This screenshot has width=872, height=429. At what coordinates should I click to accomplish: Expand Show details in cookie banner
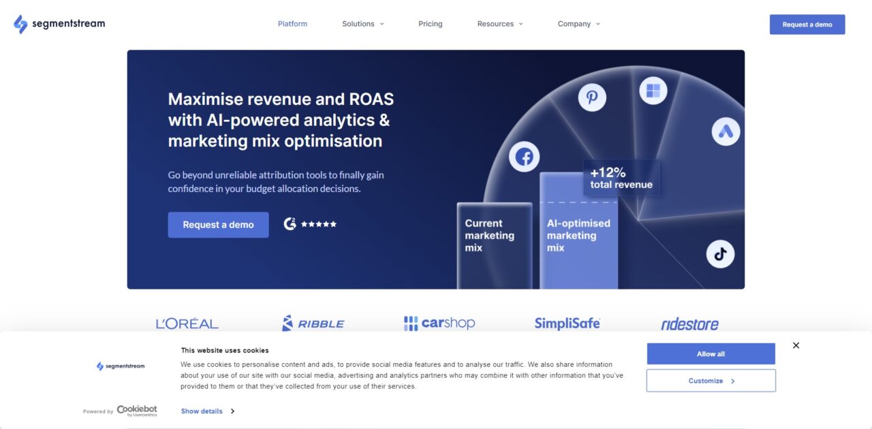208,411
